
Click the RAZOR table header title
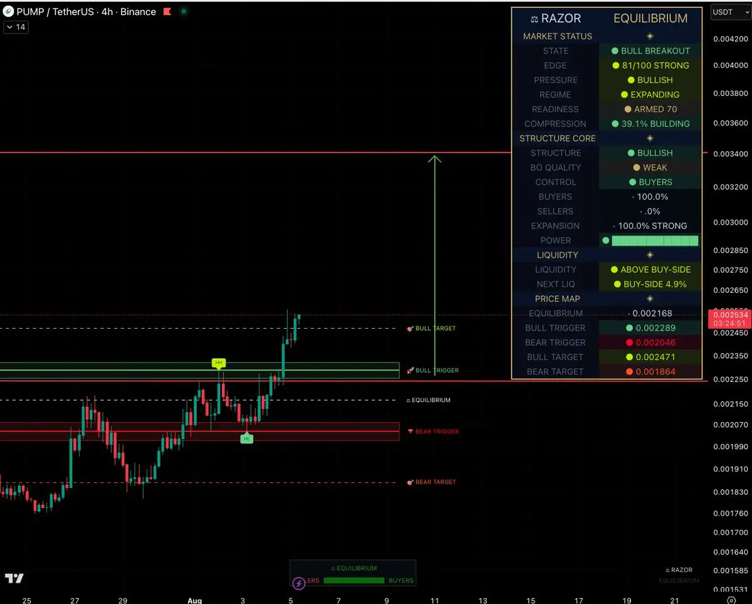click(x=556, y=18)
